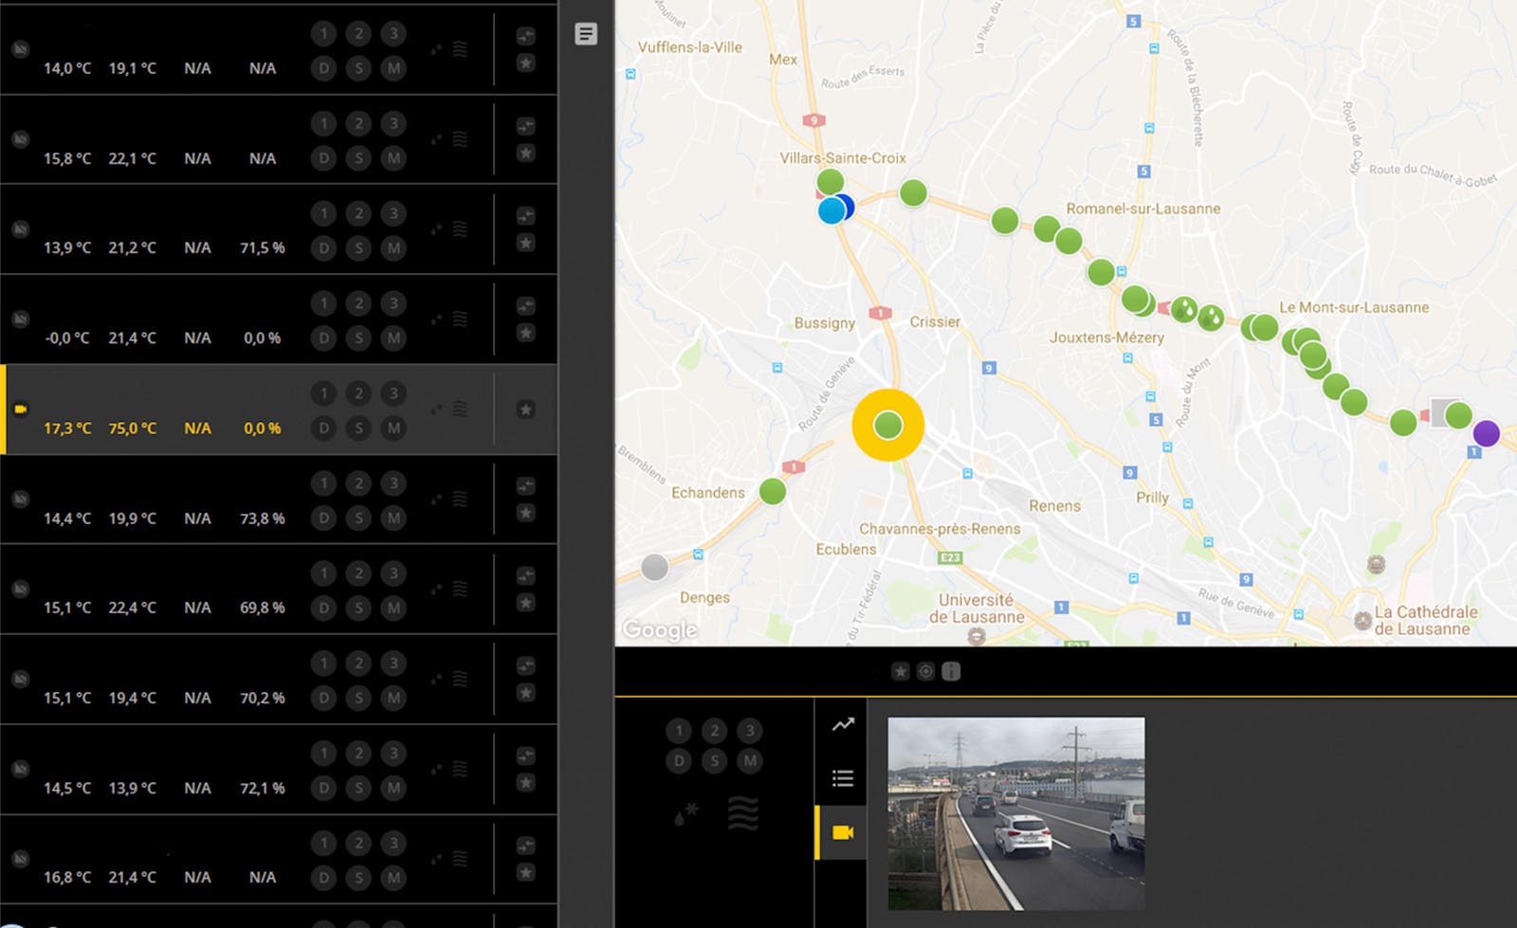Toggle the star favorite on the highlighted 17,3 °C row
The height and width of the screenshot is (928, 1517).
(525, 409)
